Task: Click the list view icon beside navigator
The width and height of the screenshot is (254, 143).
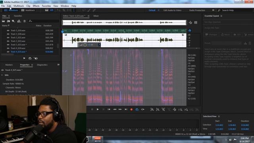Action: tap(196, 23)
